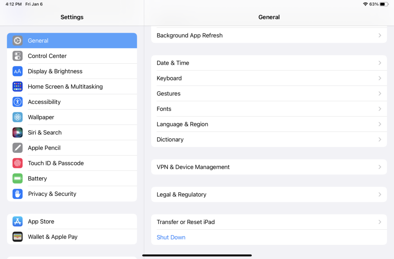Select the Wallpaper flower icon
Image resolution: width=394 pixels, height=259 pixels.
[17, 117]
